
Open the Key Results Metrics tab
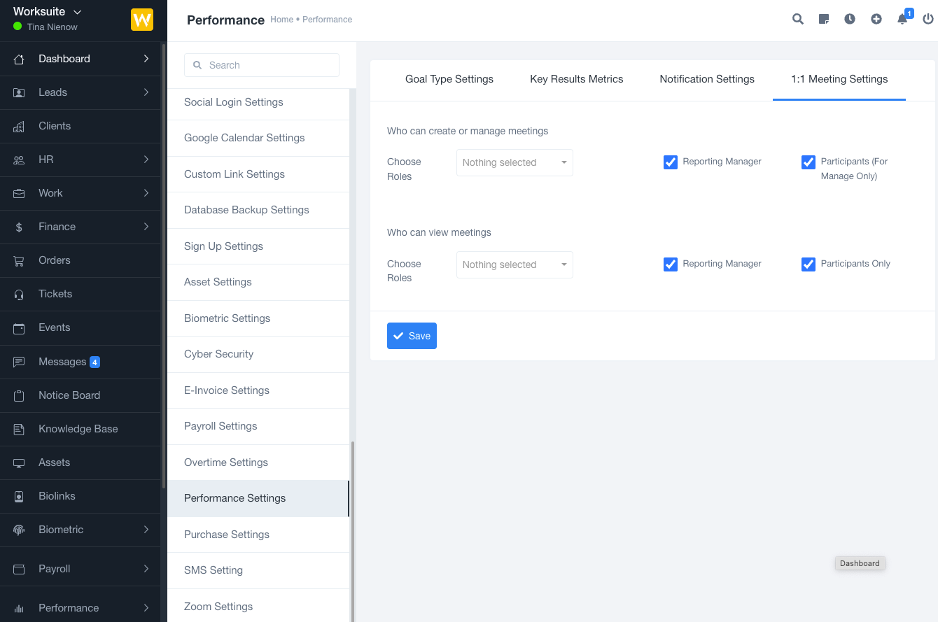click(577, 79)
